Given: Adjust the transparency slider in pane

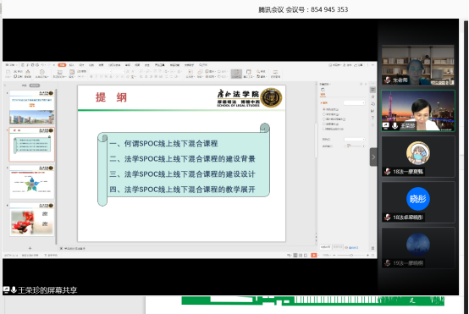Looking at the screenshot, I should pos(355,146).
